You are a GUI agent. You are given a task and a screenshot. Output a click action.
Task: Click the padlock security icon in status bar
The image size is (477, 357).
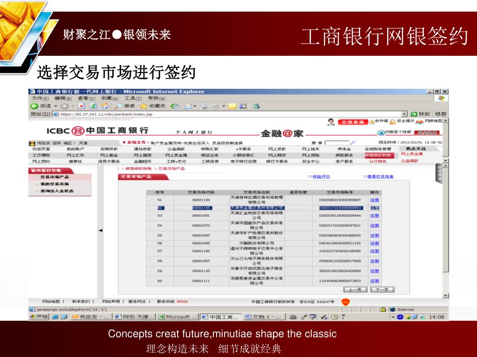point(383,309)
